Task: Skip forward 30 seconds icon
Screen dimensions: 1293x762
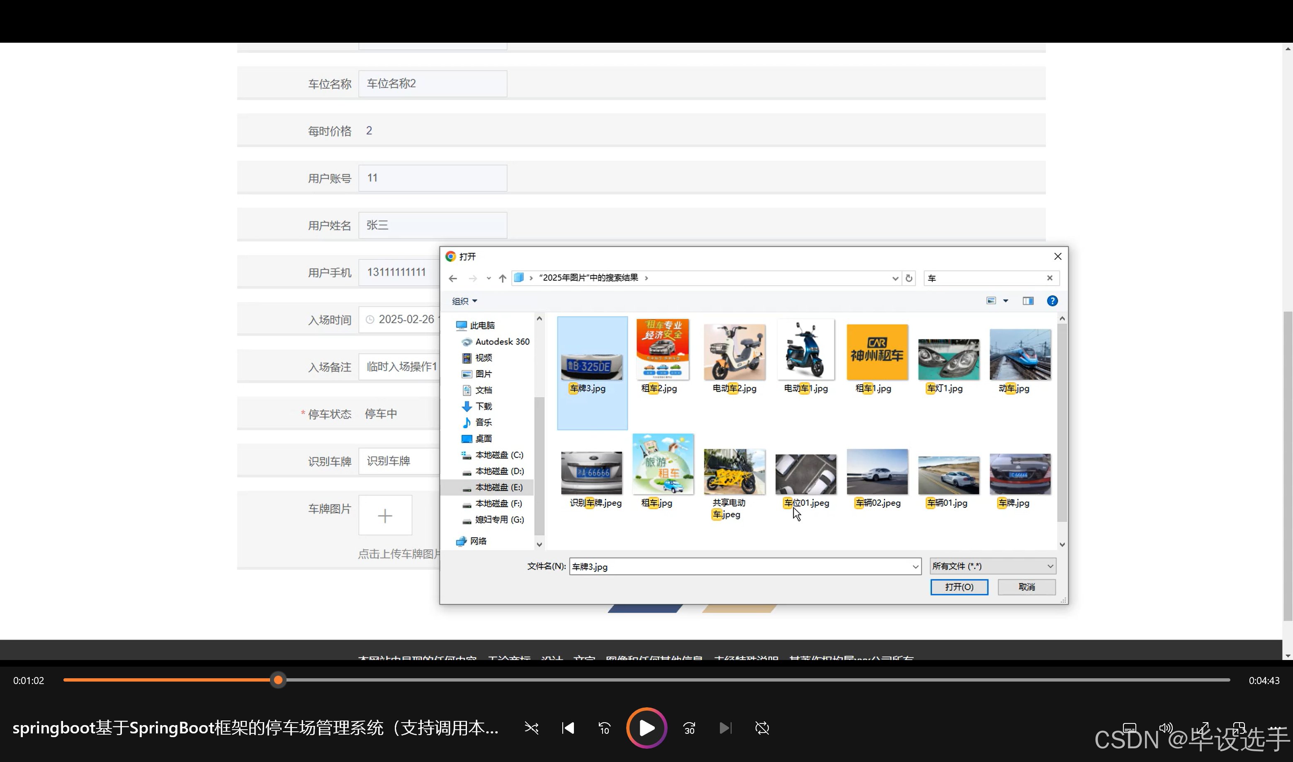Action: [689, 728]
